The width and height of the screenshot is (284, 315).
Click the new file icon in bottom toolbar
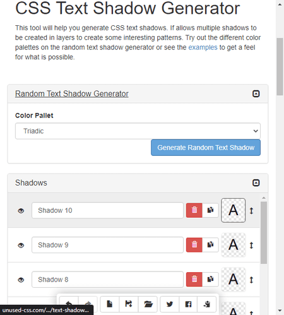[110, 304]
